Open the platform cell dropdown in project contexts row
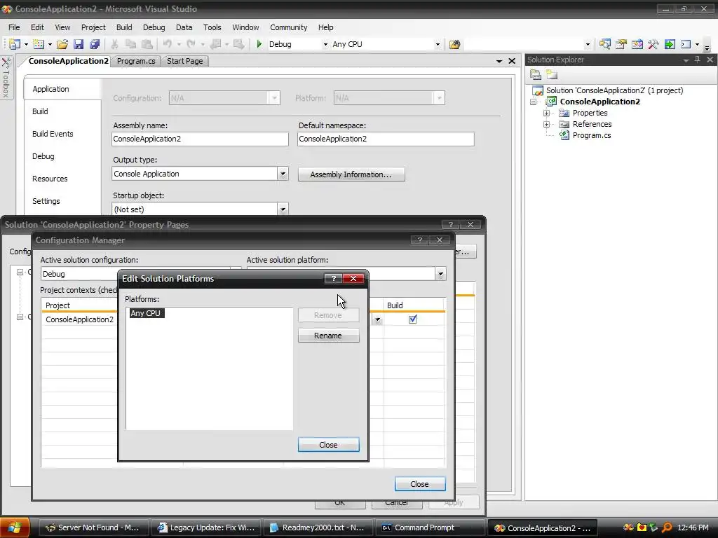 377,319
